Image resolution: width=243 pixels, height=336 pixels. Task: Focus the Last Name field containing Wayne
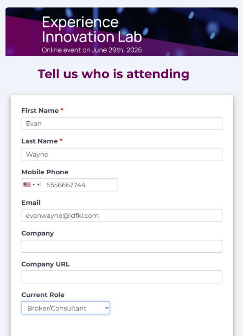[121, 154]
